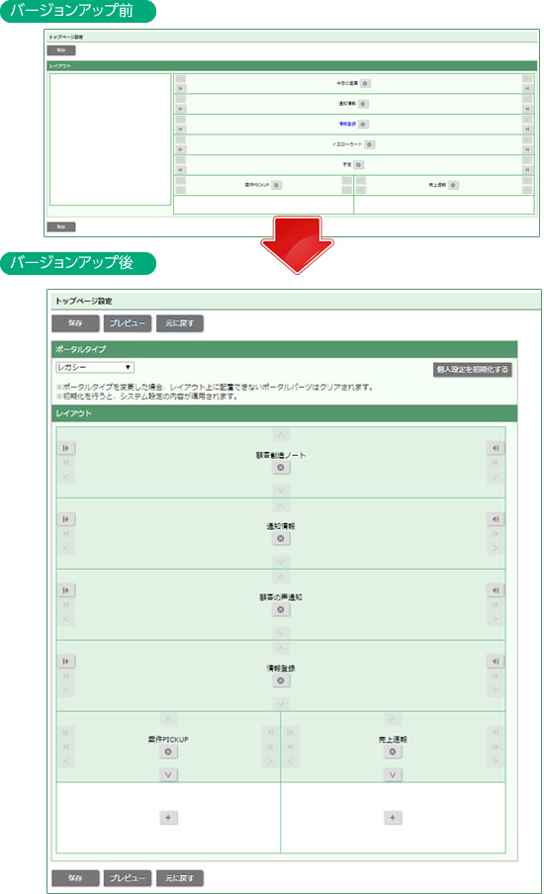Remove the 情報登録 portal part

tap(281, 680)
